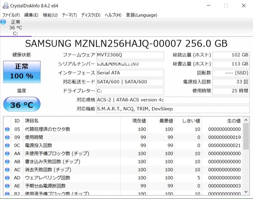Click raw value 000000000019

[x=224, y=137]
